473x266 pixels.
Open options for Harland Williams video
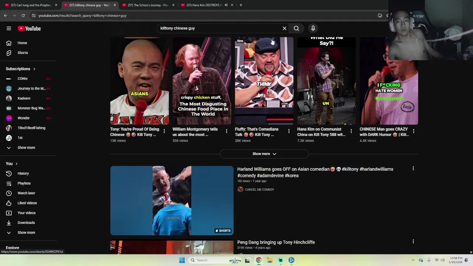[x=413, y=168]
